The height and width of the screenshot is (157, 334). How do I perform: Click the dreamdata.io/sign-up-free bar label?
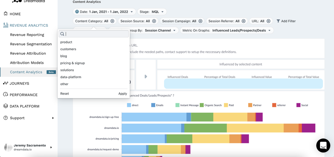click(x=104, y=117)
